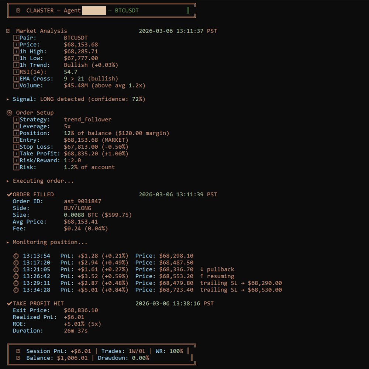Click the 1h High value $68,285.71
Image resolution: width=369 pixels, height=369 pixels.
click(81, 51)
